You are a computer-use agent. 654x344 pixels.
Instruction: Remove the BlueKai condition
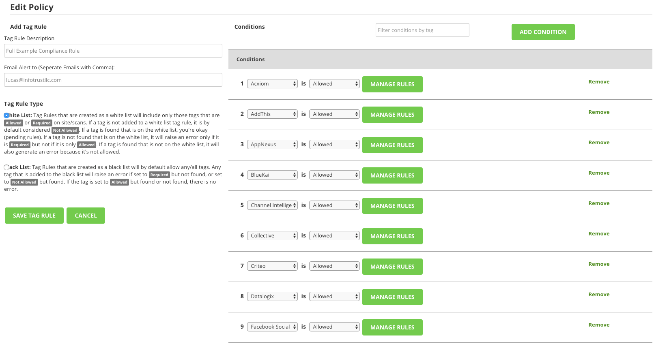point(599,173)
